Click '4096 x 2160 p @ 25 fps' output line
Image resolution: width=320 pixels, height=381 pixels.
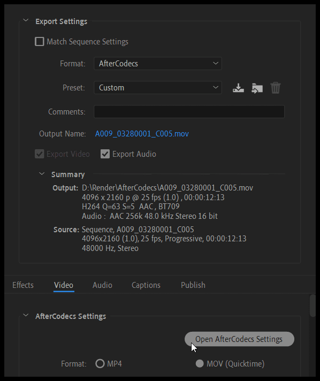tap(153, 197)
